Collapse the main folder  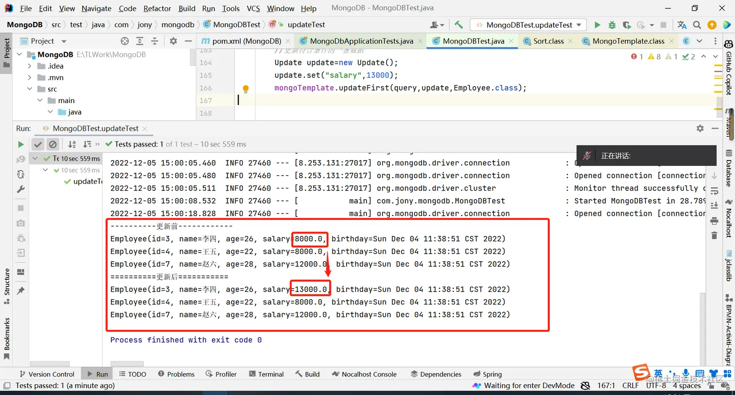click(x=40, y=101)
